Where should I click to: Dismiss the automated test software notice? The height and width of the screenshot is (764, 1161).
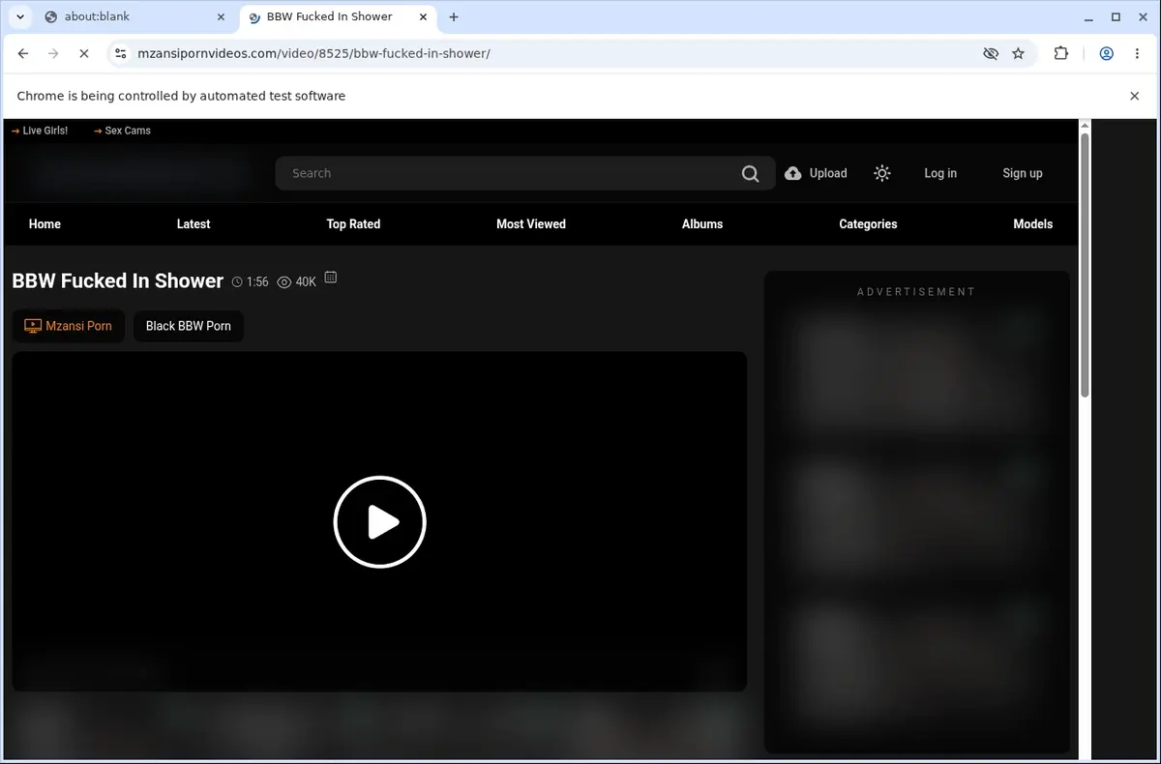tap(1135, 96)
